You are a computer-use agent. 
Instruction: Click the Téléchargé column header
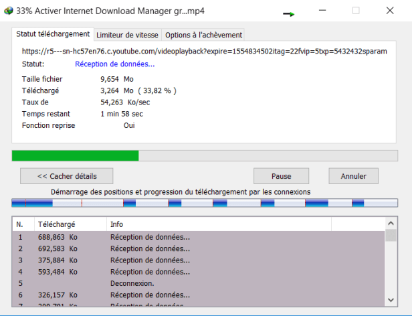(x=70, y=224)
